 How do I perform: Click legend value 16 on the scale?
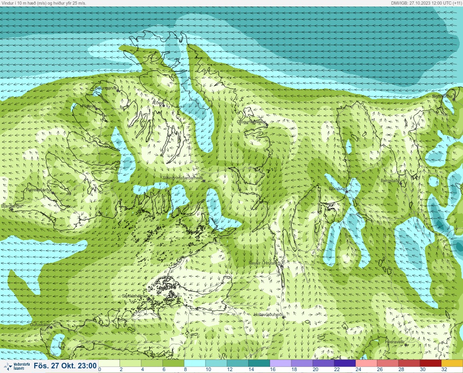tap(273, 369)
